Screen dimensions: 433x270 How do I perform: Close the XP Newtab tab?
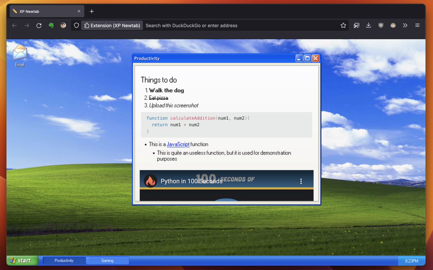79,11
